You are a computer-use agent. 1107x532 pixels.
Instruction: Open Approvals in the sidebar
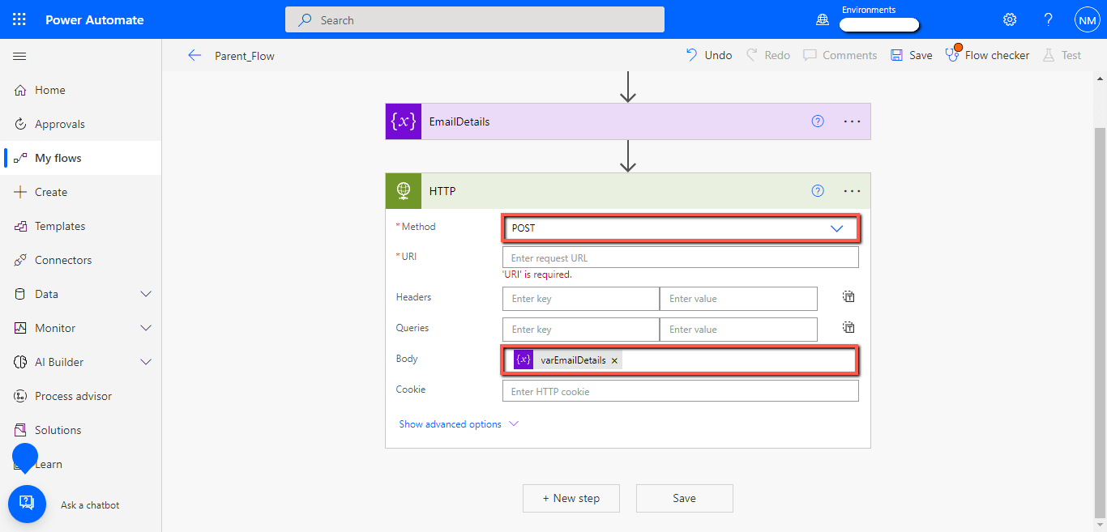coord(60,124)
